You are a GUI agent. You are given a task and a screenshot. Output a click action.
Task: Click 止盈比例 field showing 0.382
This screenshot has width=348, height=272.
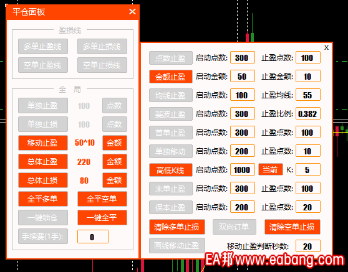point(308,114)
